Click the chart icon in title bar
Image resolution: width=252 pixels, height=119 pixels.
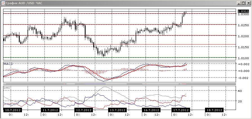click(x=3, y=3)
